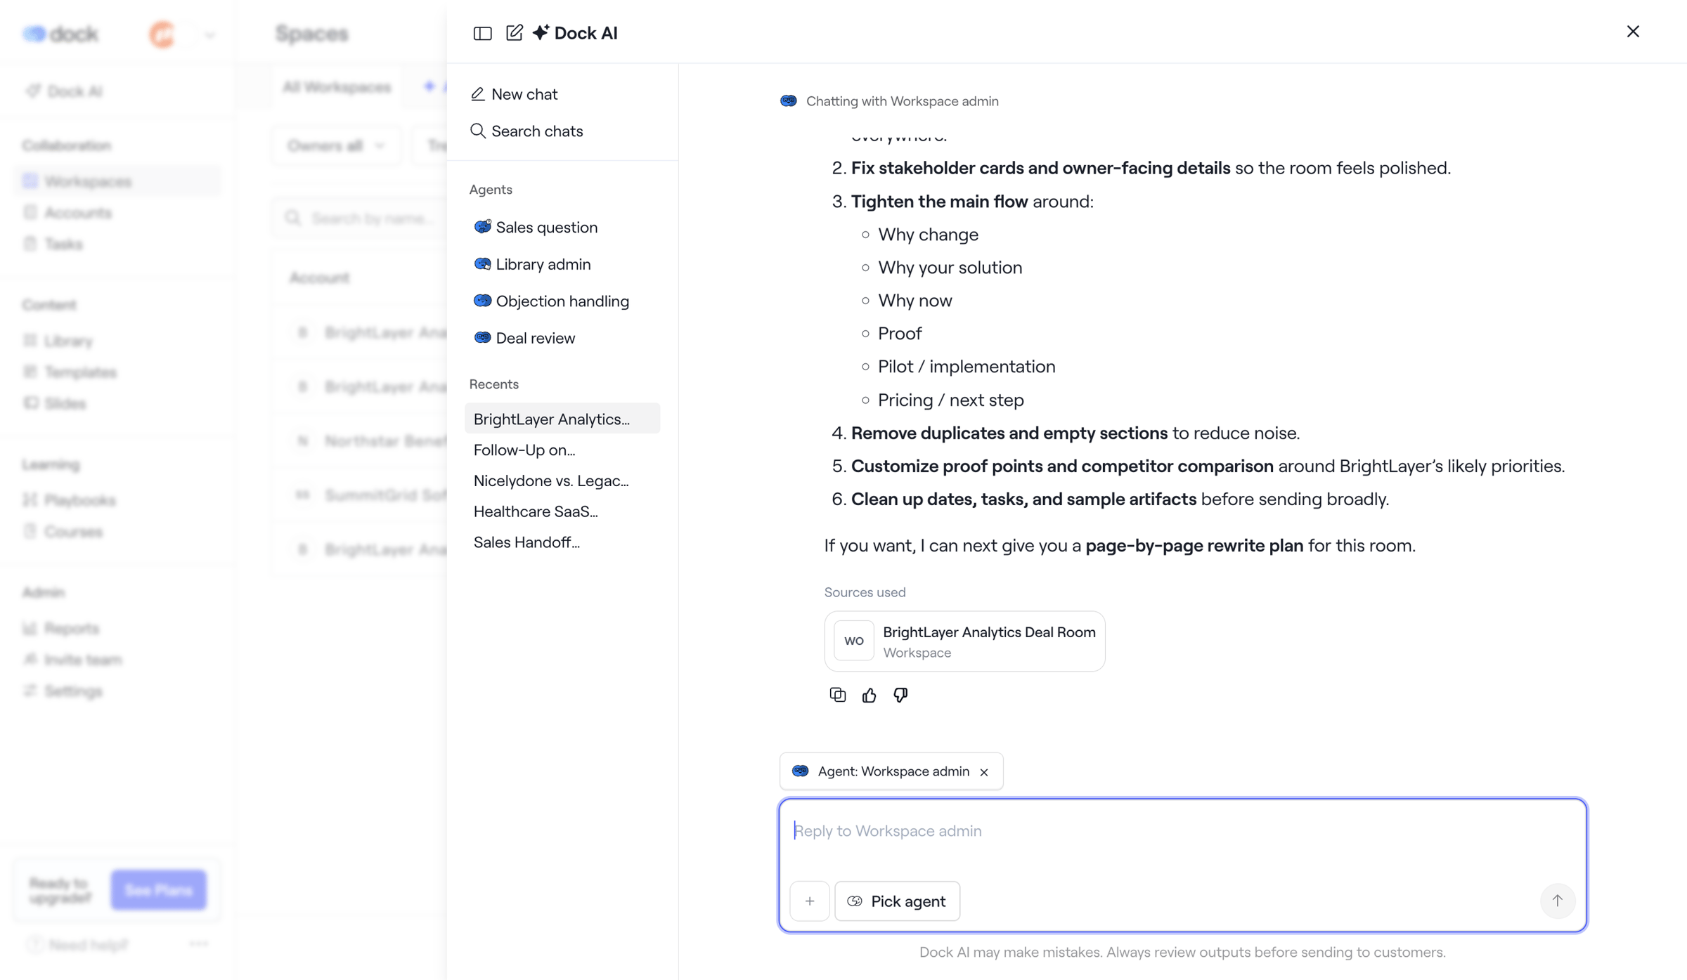1687x980 pixels.
Task: Open Invite team in the blurred left sidebar
Action: pos(82,660)
